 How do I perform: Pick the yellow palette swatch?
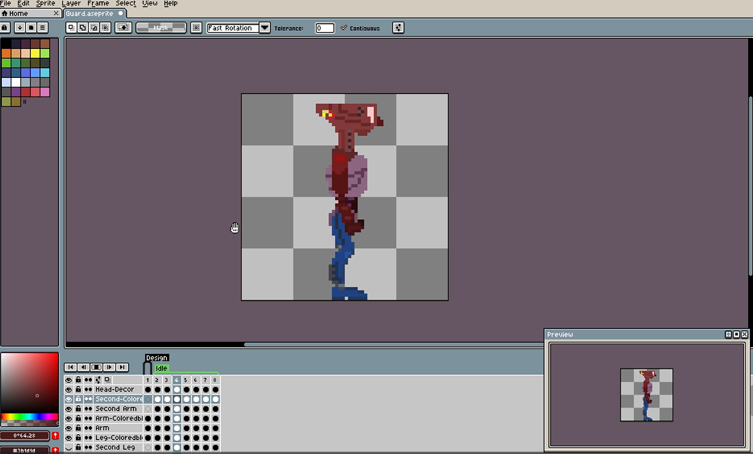tap(36, 53)
